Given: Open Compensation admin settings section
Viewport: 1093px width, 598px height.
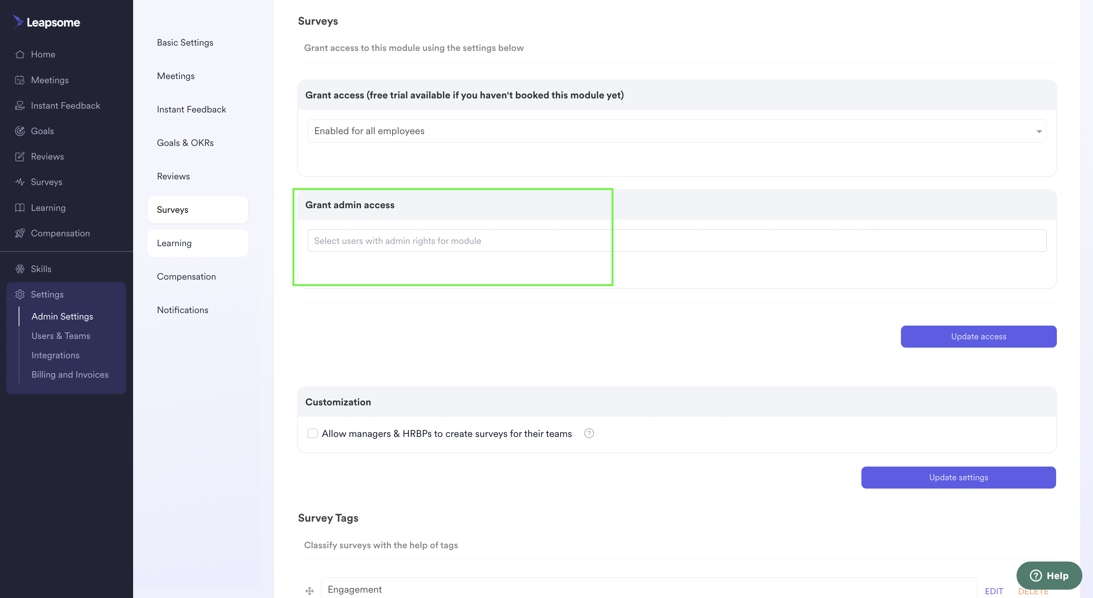Looking at the screenshot, I should (x=186, y=277).
